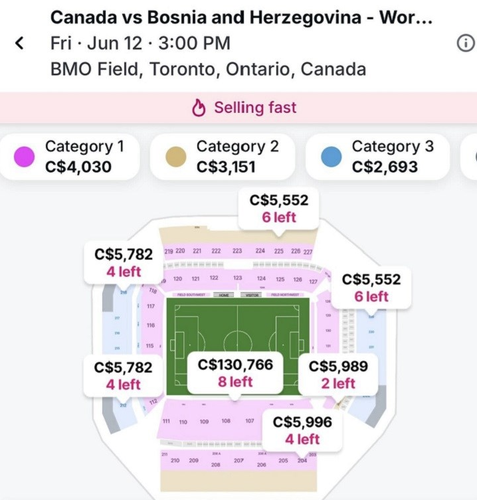Image resolution: width=477 pixels, height=500 pixels.
Task: Tap the back arrow icon
Action: [x=20, y=44]
